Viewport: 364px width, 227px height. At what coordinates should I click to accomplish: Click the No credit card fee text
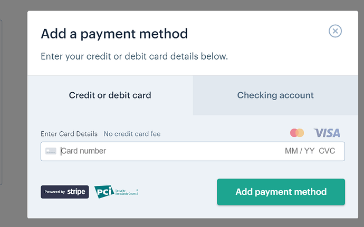132,134
